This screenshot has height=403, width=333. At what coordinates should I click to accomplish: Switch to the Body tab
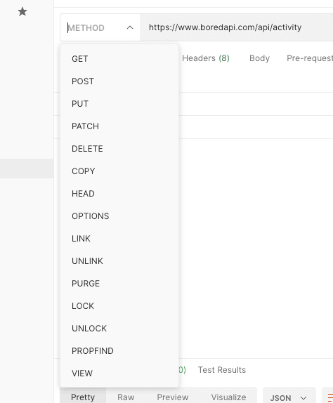pyautogui.click(x=259, y=58)
